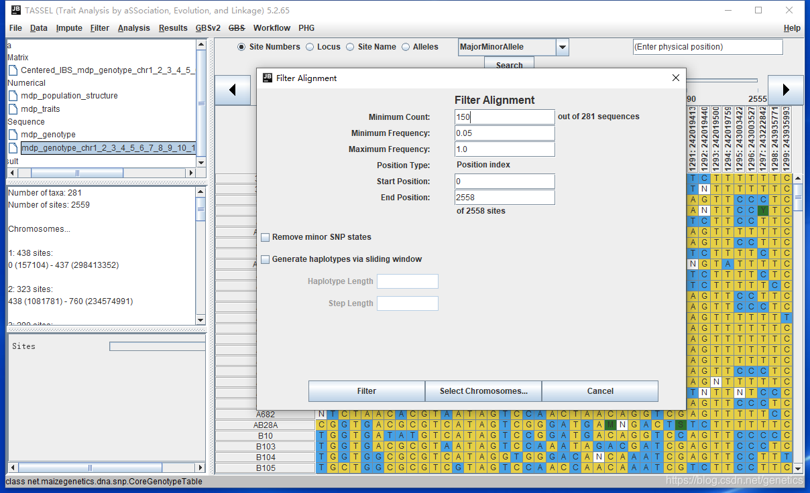Click the Enter physical position field
Viewport: 810px width, 493px height.
click(708, 47)
